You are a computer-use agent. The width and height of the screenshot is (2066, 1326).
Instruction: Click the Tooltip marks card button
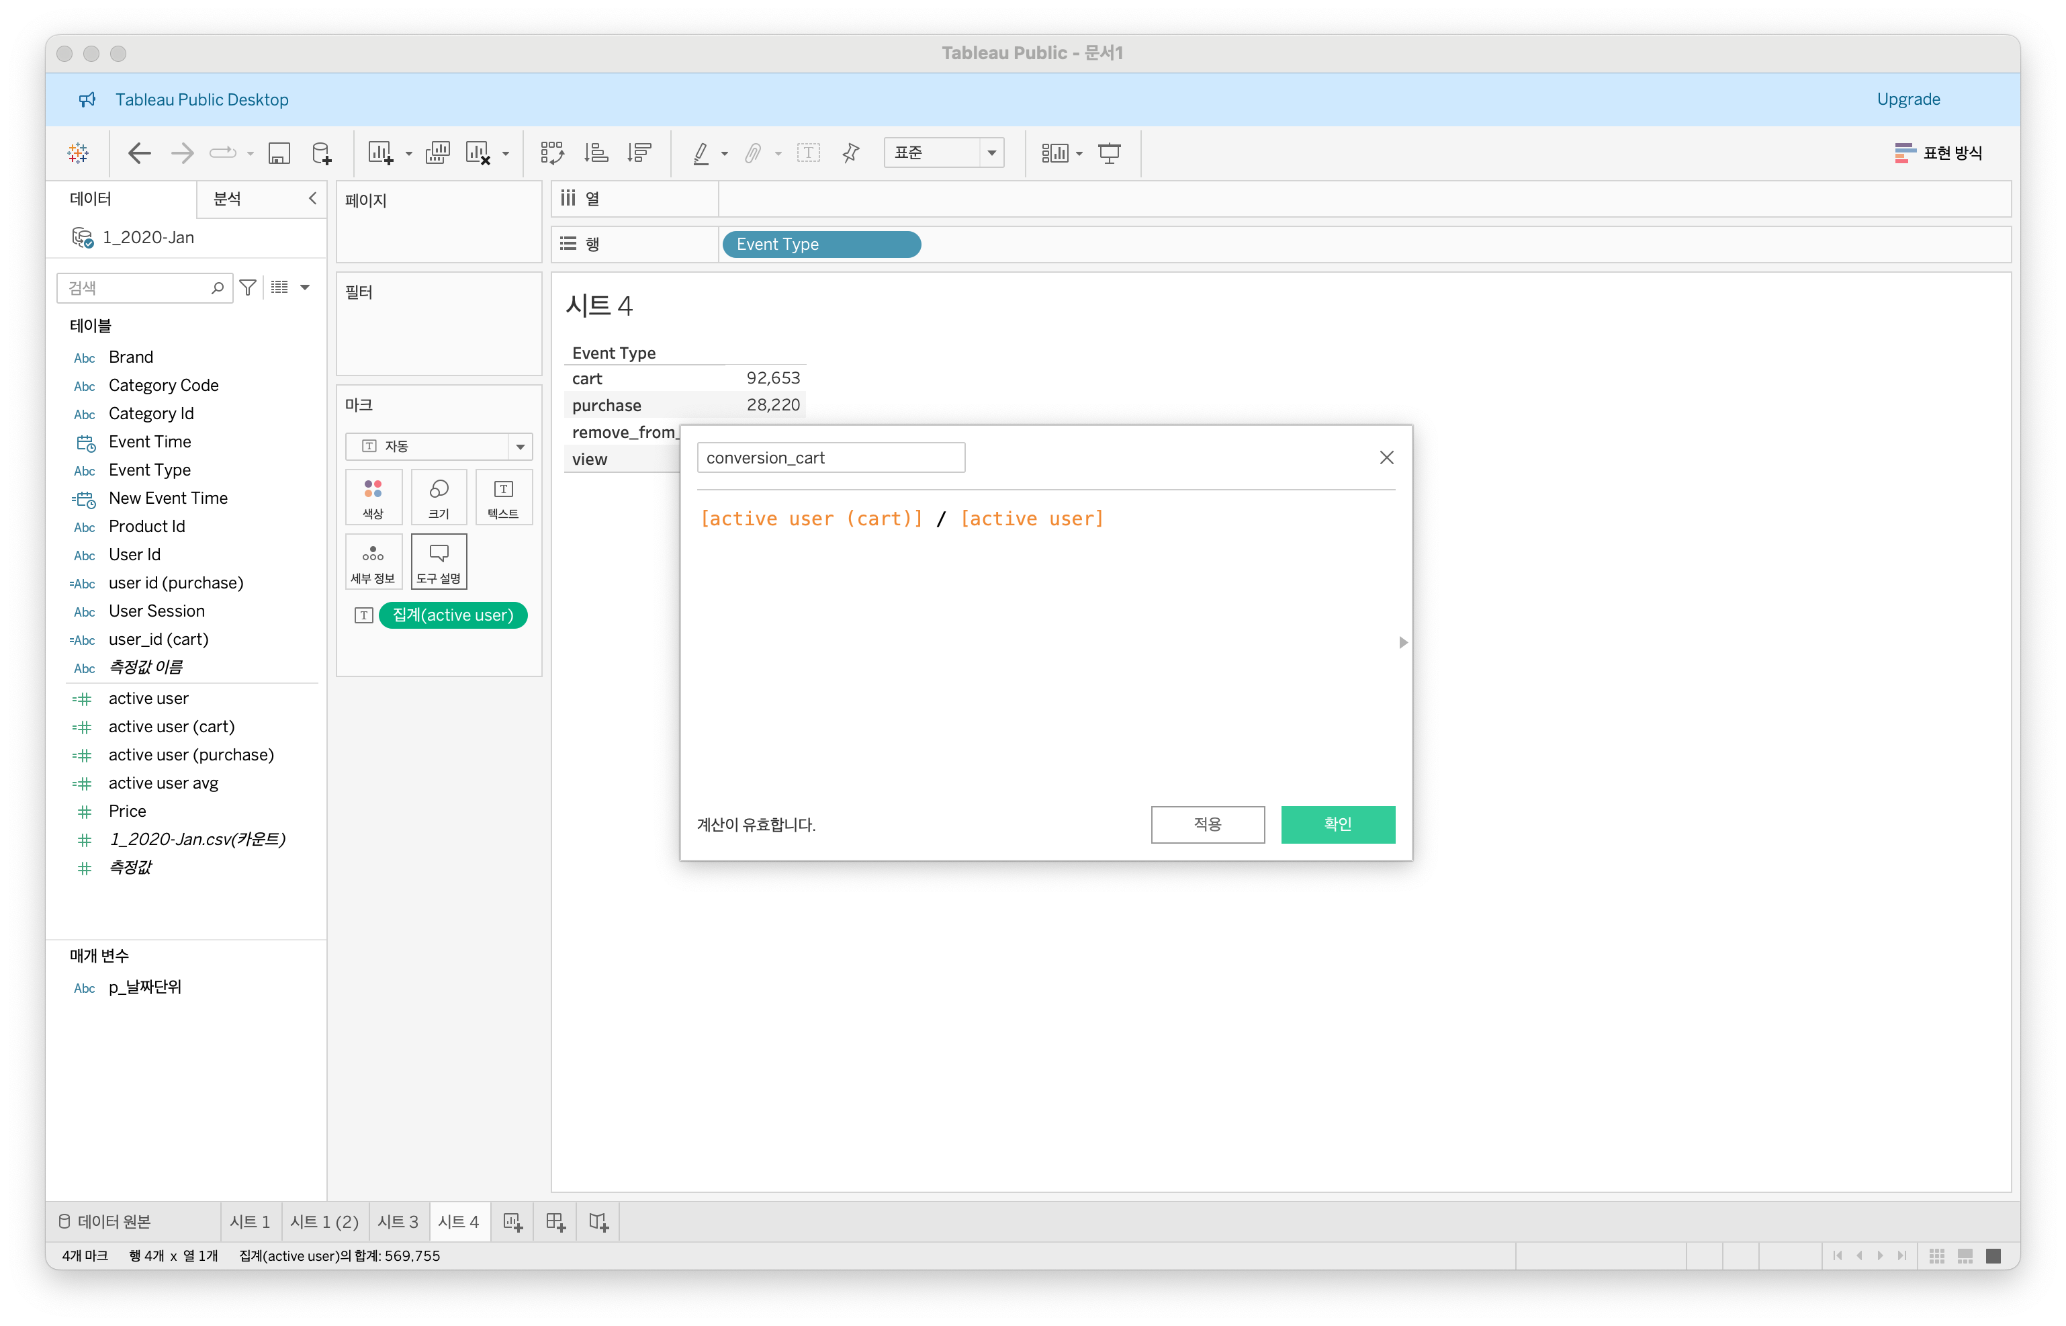pyautogui.click(x=438, y=562)
